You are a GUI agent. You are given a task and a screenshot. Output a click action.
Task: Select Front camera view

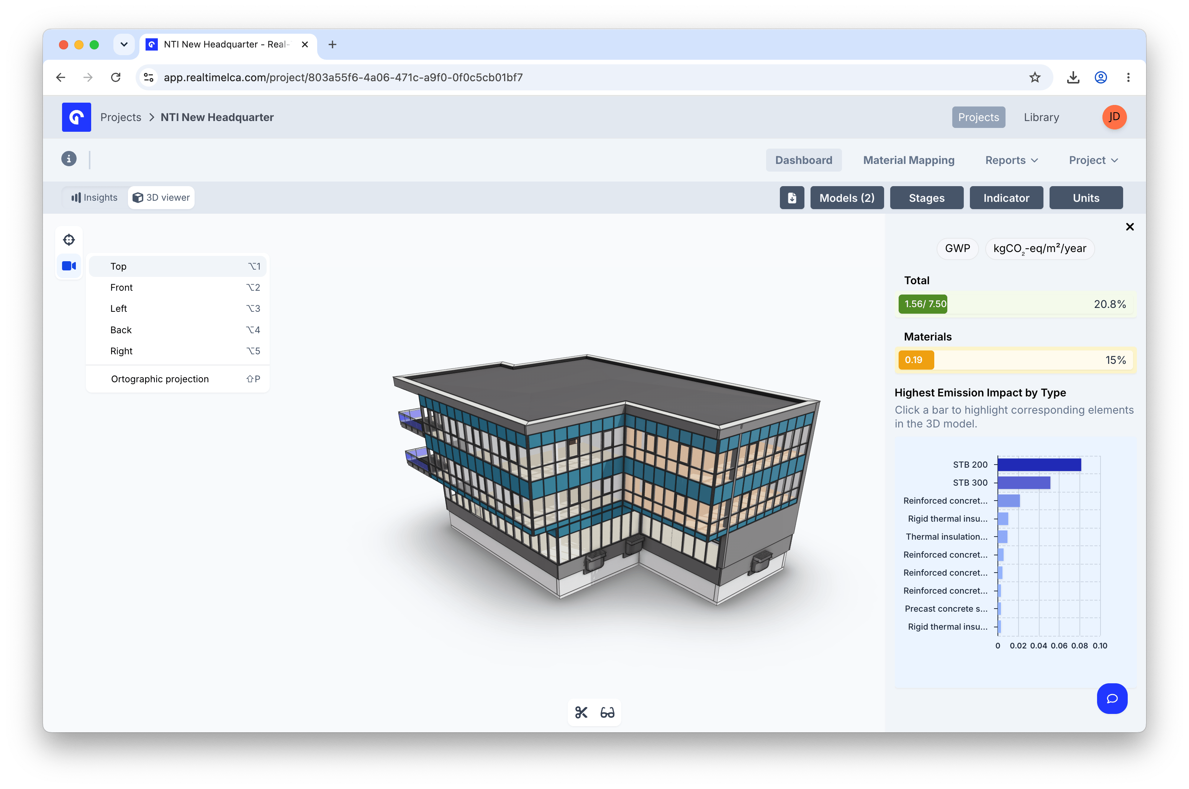[x=178, y=287]
